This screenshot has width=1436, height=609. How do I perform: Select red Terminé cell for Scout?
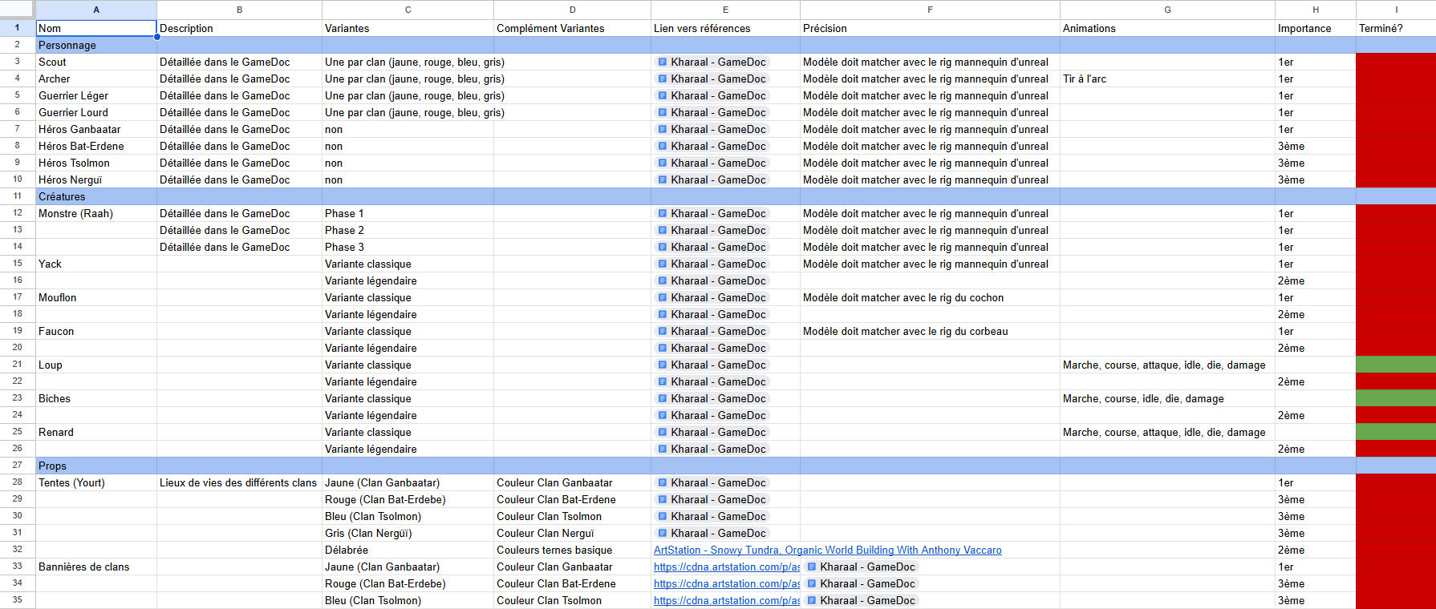1395,62
